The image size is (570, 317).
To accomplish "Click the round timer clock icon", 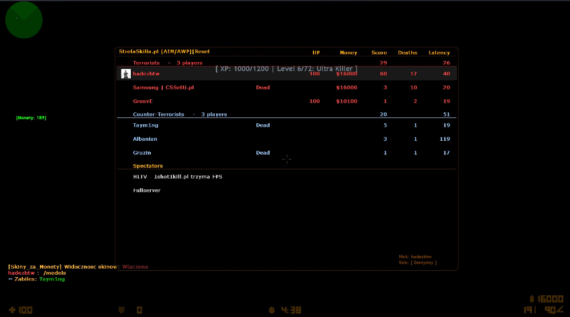I will (271, 310).
